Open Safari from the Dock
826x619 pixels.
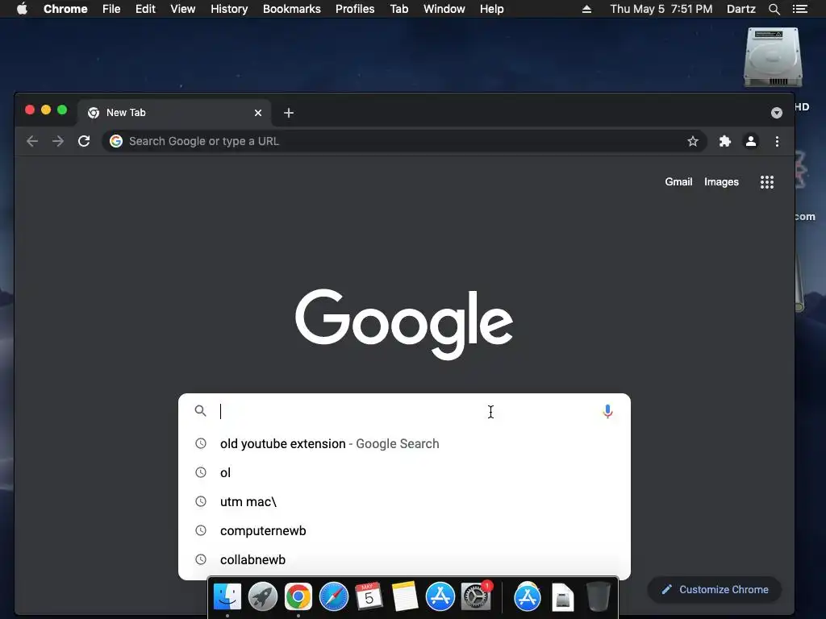(333, 597)
